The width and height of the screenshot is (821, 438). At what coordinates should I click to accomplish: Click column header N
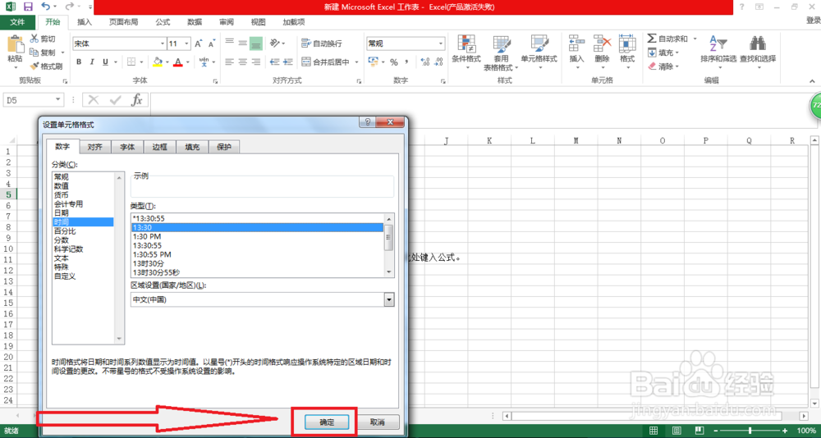pyautogui.click(x=619, y=140)
